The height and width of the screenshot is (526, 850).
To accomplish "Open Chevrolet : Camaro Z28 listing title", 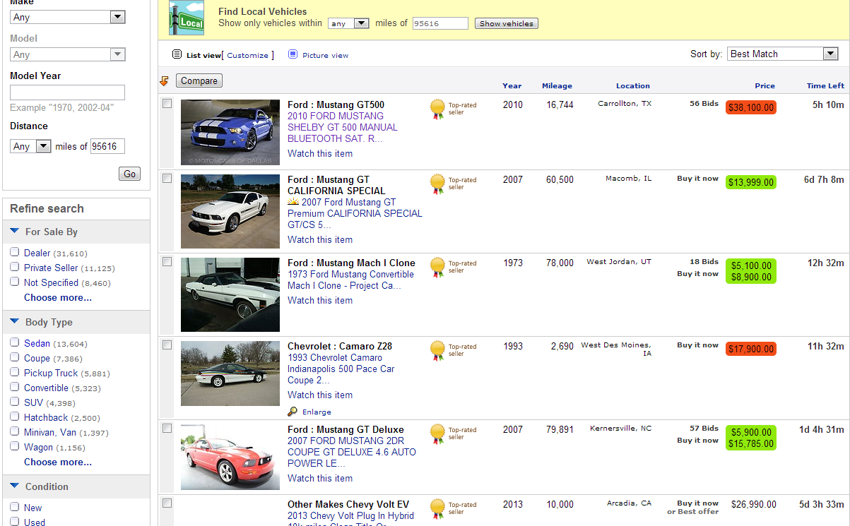I will [x=340, y=346].
